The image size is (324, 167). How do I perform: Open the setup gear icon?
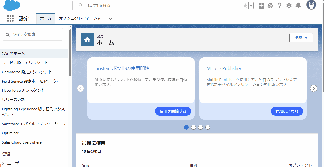[289, 6]
